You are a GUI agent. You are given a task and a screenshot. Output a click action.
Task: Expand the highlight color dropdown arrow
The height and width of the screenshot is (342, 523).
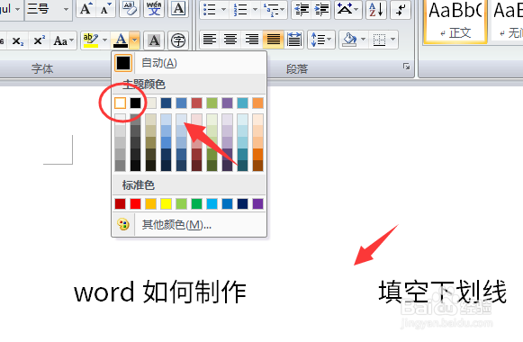pos(104,40)
